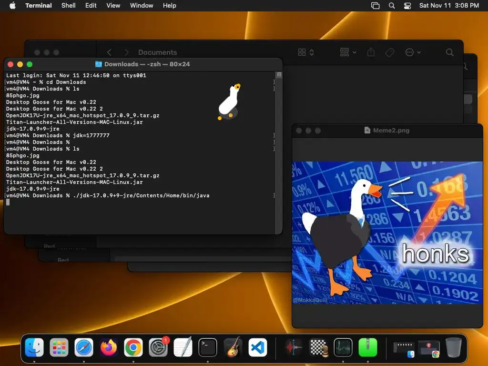This screenshot has height=366, width=488.
Task: Click the 'Last login: Sat Nov 11 12:46:50' line
Action: click(76, 75)
